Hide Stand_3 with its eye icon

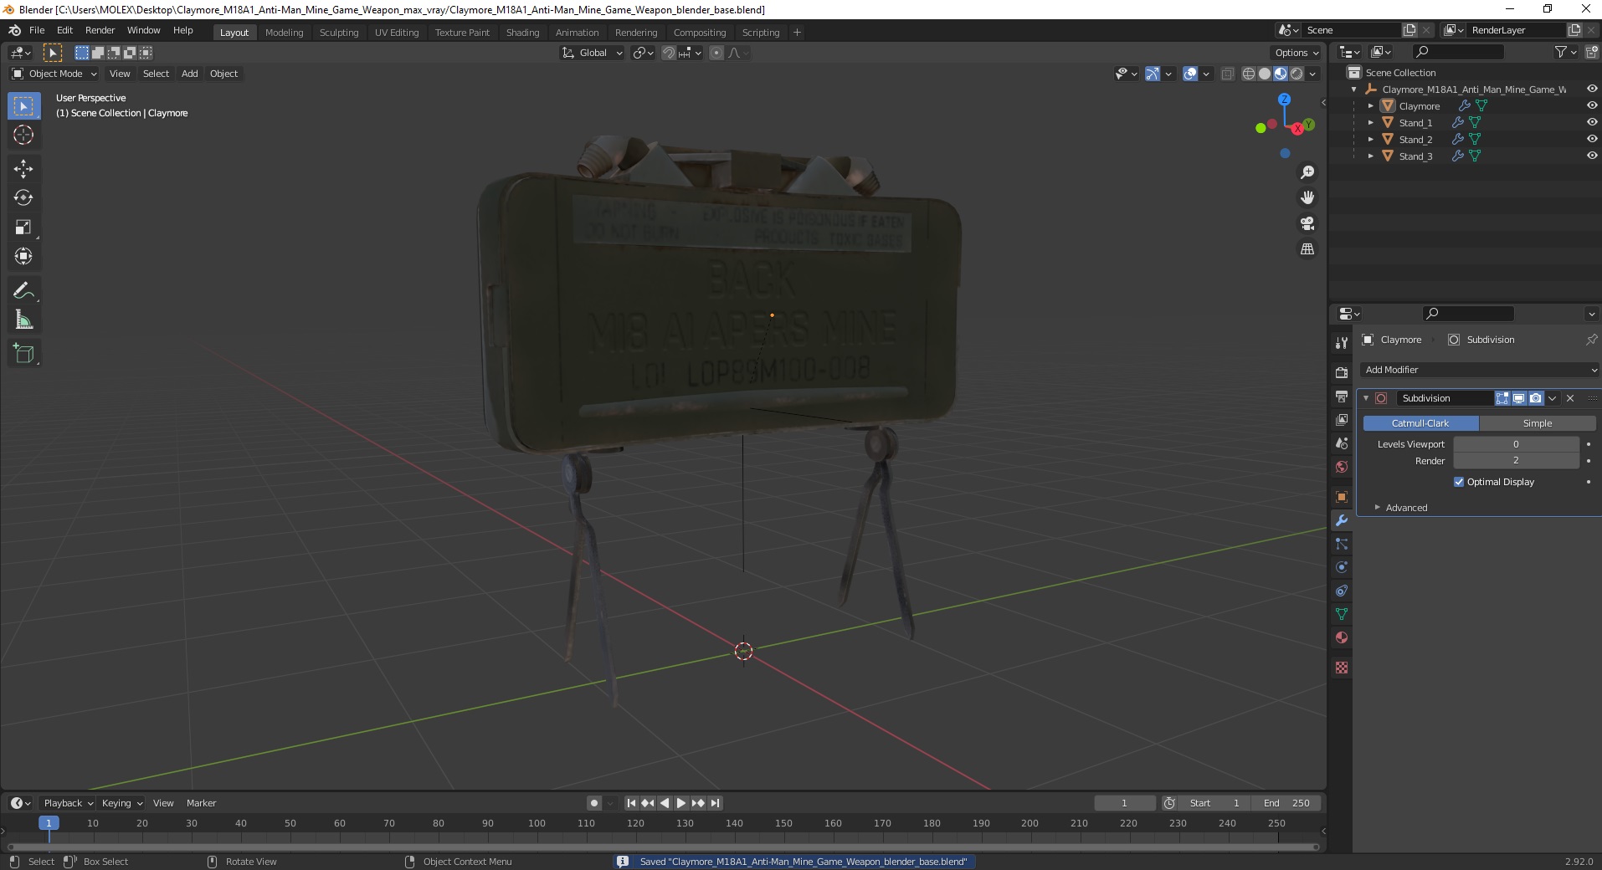click(x=1591, y=156)
